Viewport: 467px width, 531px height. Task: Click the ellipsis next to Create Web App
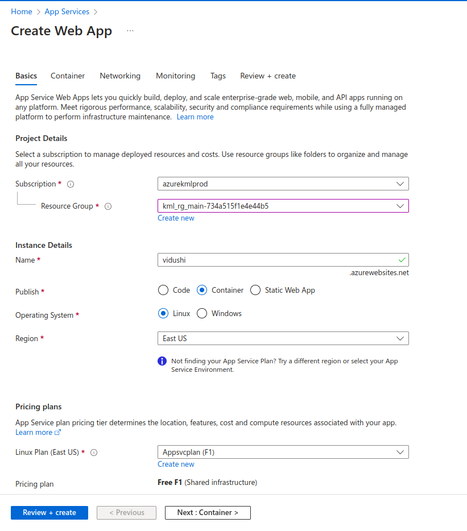pos(130,31)
